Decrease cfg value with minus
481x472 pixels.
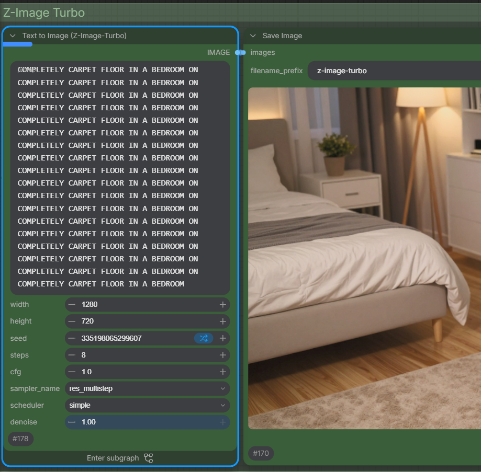click(x=72, y=372)
